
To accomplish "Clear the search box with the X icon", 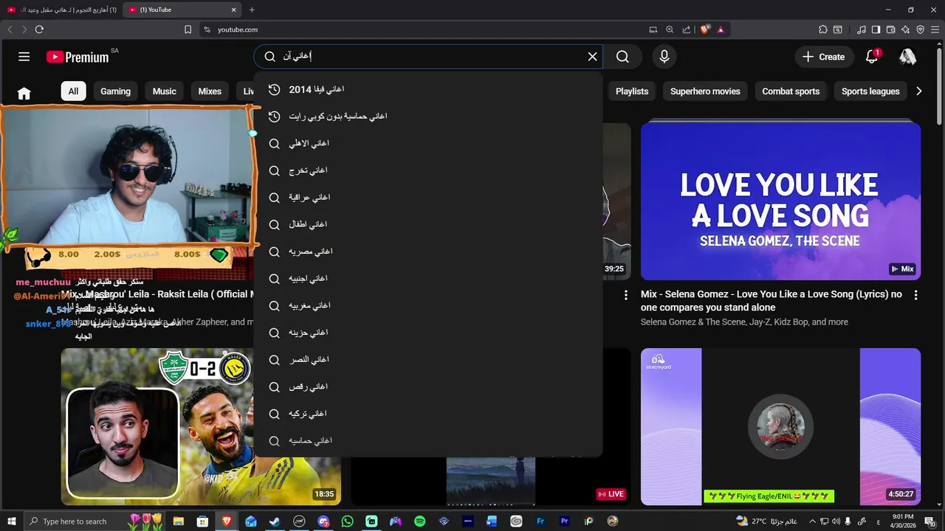I will click(x=592, y=57).
